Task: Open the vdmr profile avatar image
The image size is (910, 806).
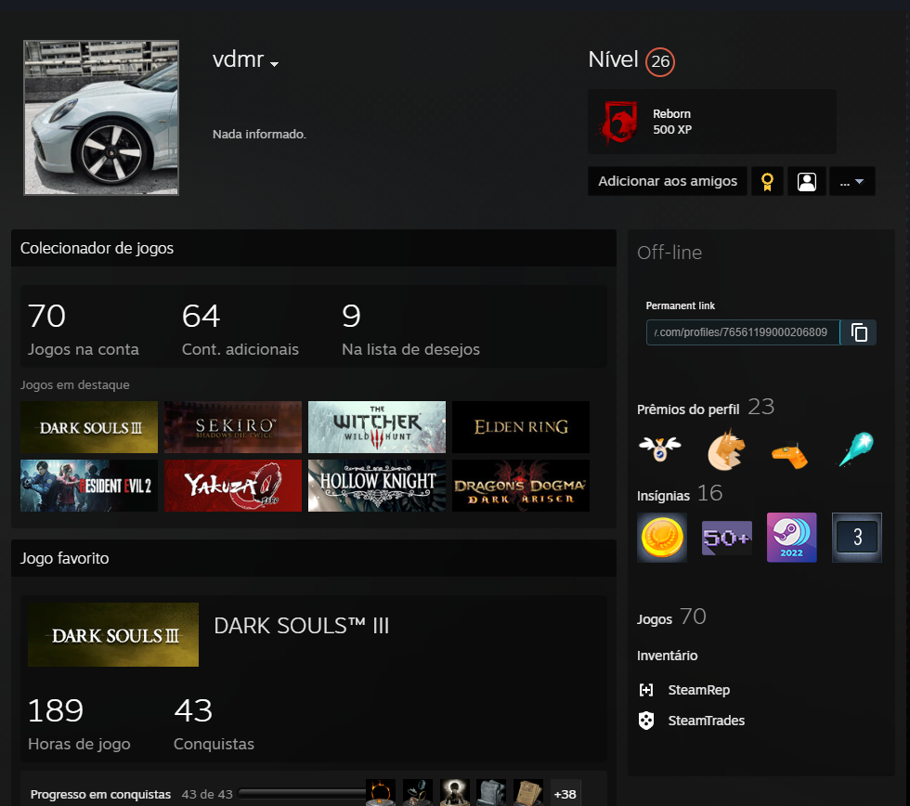Action: pyautogui.click(x=101, y=118)
